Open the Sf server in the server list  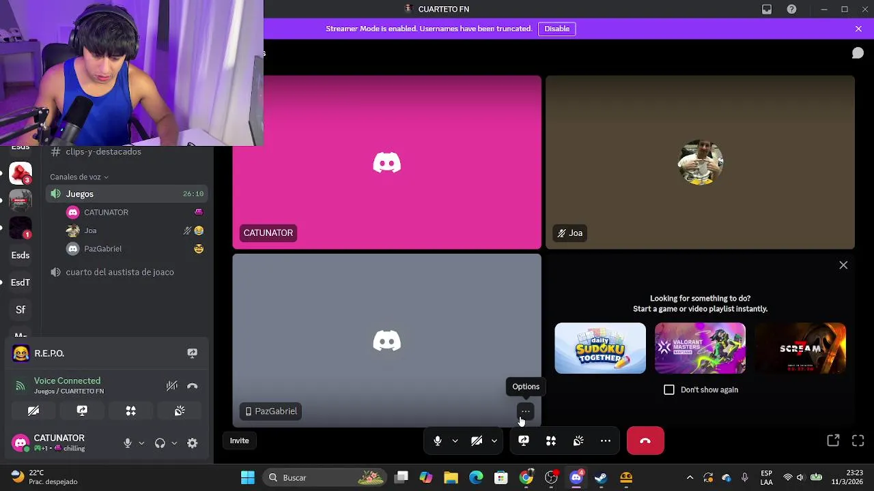pyautogui.click(x=20, y=310)
